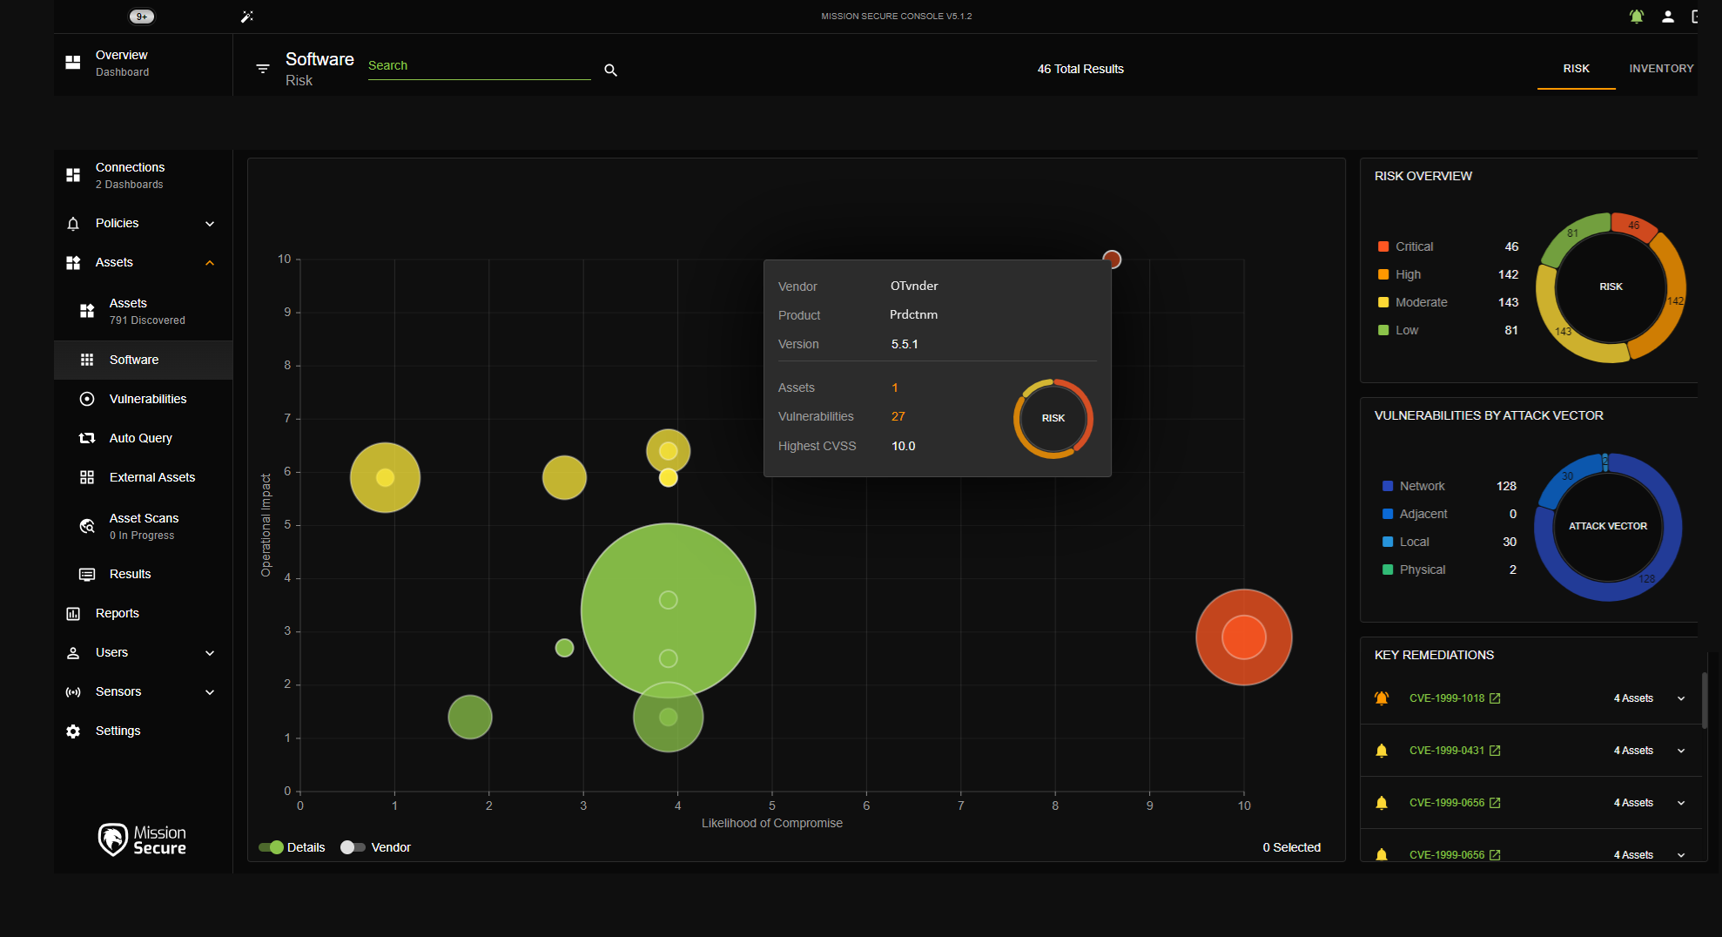Open the Vulnerabilities target icon
The width and height of the screenshot is (1722, 937).
click(87, 399)
